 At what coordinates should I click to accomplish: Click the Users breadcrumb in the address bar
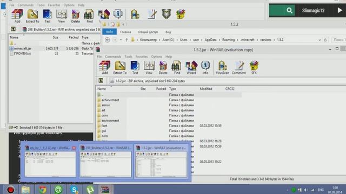pyautogui.click(x=184, y=40)
